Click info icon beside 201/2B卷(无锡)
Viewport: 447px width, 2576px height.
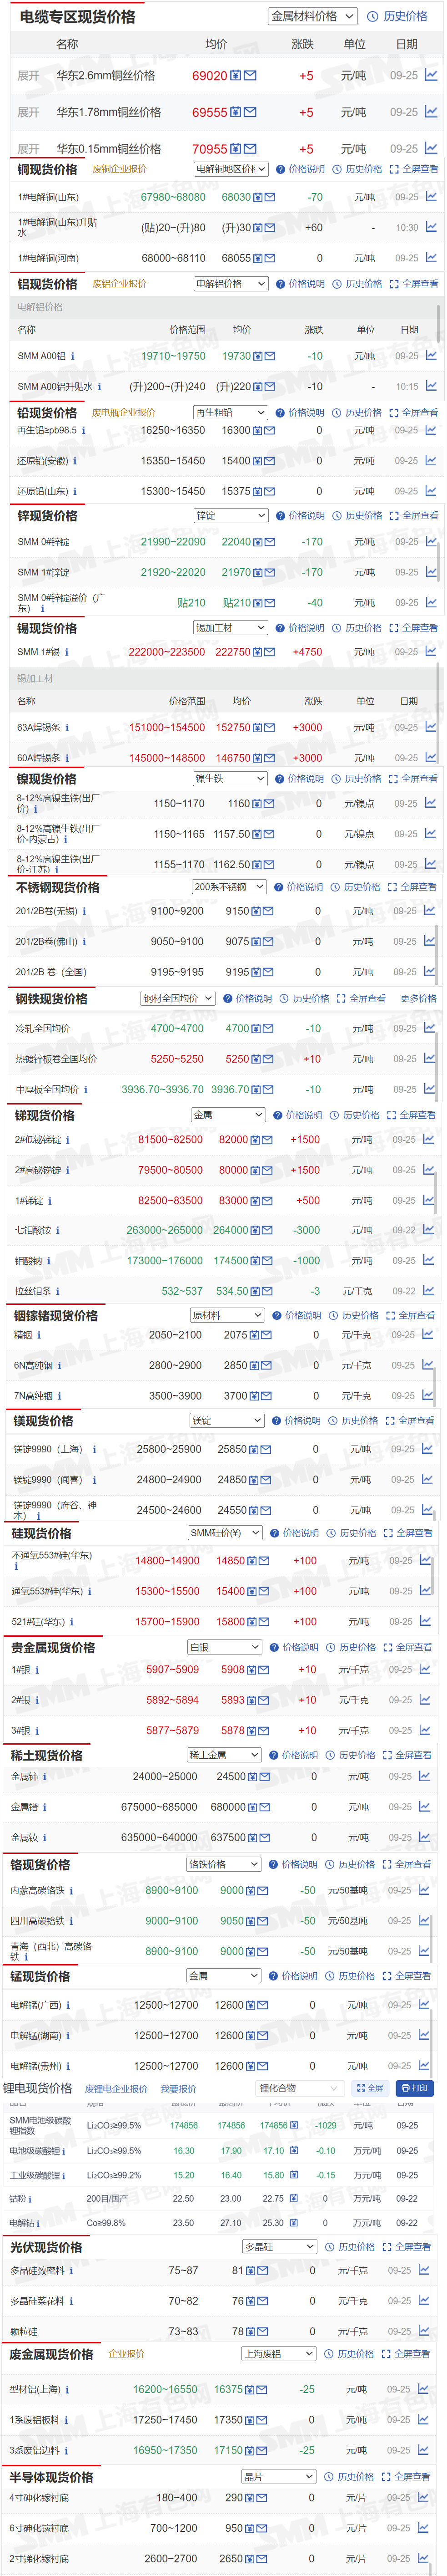tap(85, 911)
